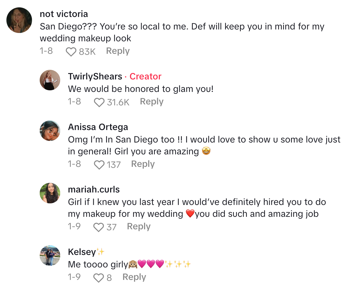Visit the Kelsey username link

(82, 252)
